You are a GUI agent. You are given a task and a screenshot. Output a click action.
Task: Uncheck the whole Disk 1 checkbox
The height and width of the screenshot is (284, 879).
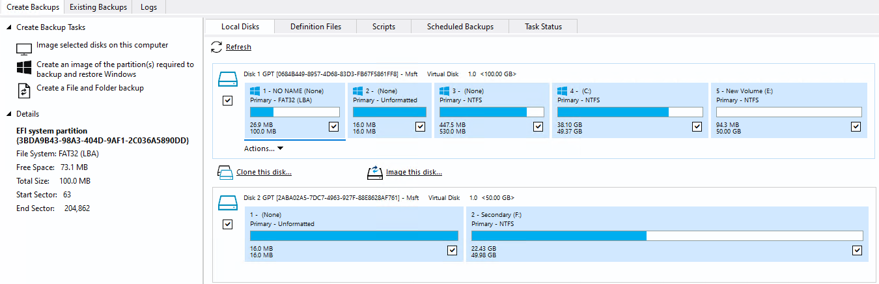pos(228,101)
